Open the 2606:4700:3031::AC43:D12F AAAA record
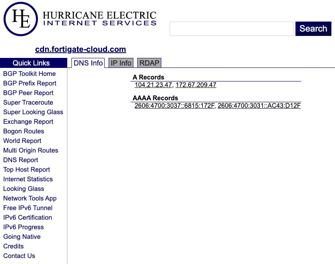This screenshot has width=335, height=264. (259, 105)
